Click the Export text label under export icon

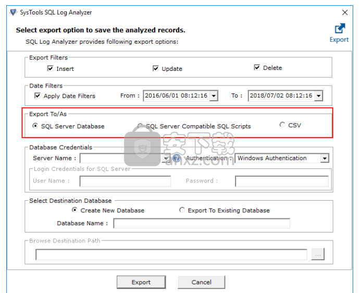(339, 40)
